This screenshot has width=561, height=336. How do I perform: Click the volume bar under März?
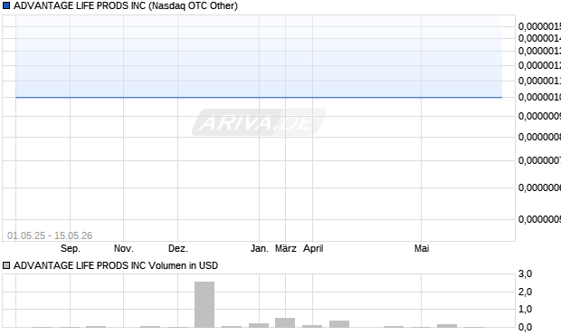coord(285,322)
